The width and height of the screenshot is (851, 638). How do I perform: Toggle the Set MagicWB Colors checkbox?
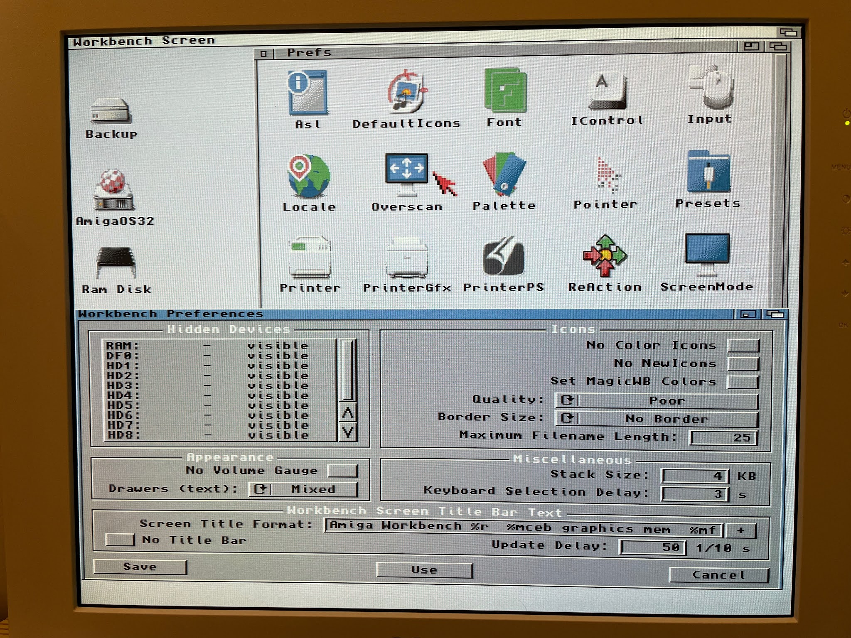[x=743, y=382]
